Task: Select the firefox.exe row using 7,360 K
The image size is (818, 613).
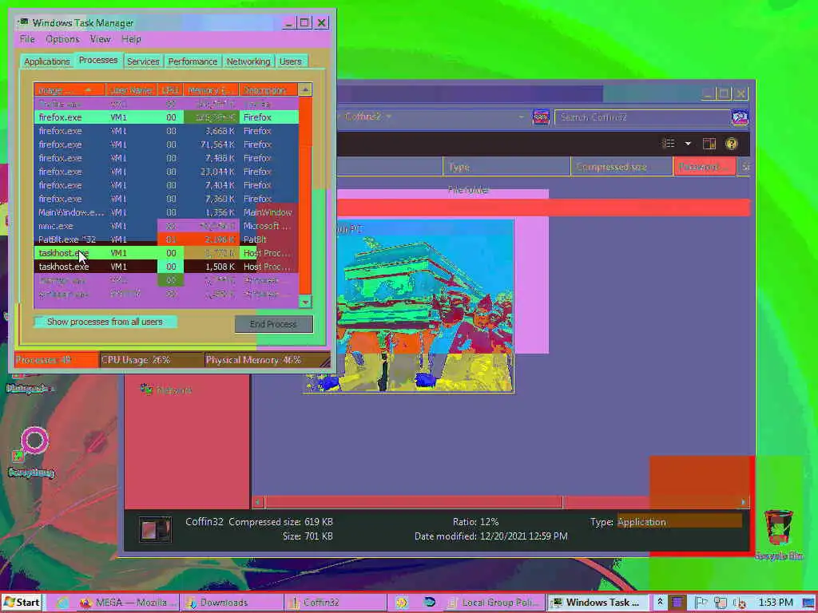Action: click(x=166, y=199)
